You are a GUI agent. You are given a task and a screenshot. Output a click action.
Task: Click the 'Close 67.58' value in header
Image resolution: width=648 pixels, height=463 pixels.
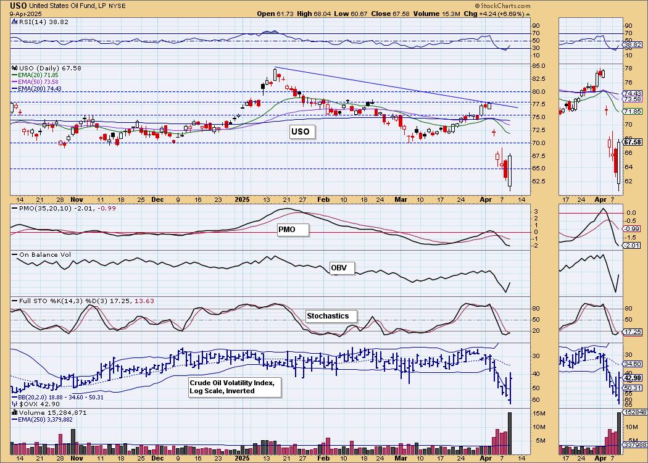click(x=391, y=14)
